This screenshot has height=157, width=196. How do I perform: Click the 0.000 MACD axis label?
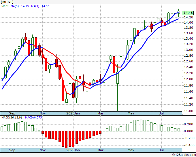pos(189,131)
